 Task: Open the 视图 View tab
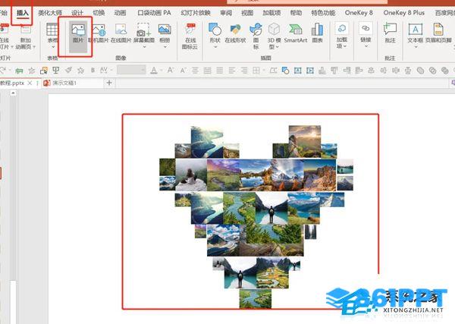click(247, 13)
